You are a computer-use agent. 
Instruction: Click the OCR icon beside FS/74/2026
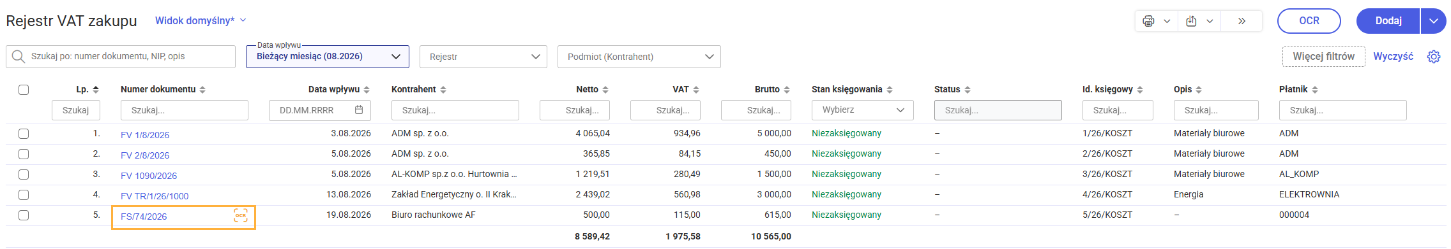[x=241, y=216]
